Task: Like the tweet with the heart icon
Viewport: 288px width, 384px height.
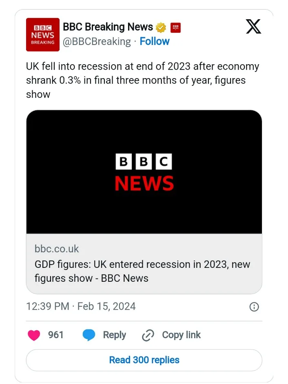Action: click(x=34, y=335)
